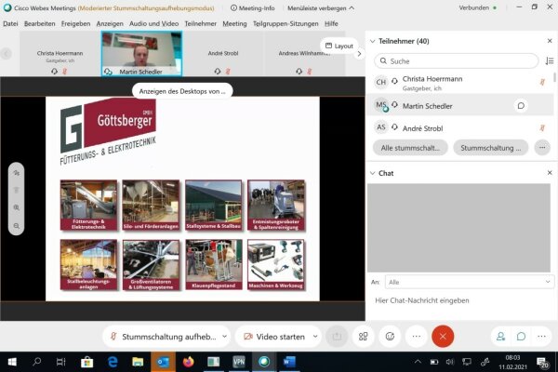The width and height of the screenshot is (558, 372).
Task: Show hidden system tray icons
Action: click(418, 362)
